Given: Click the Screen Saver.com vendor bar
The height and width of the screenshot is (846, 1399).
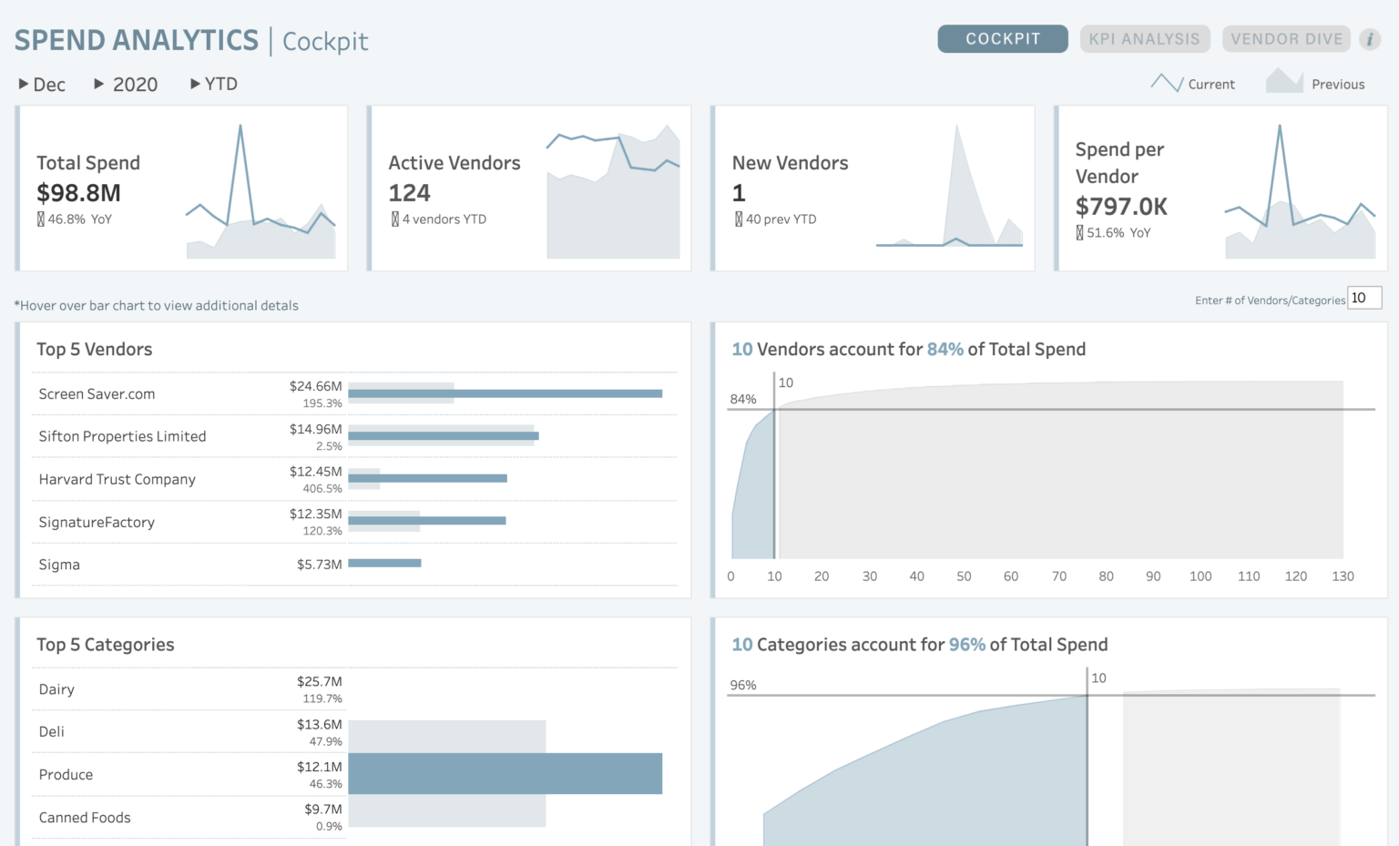Looking at the screenshot, I should point(506,393).
